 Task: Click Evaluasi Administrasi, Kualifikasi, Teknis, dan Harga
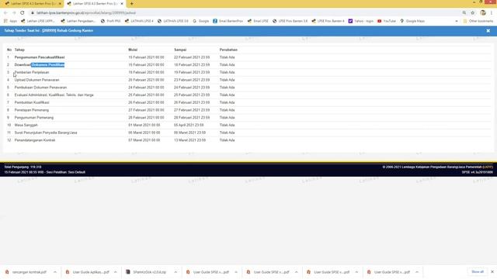pos(54,95)
